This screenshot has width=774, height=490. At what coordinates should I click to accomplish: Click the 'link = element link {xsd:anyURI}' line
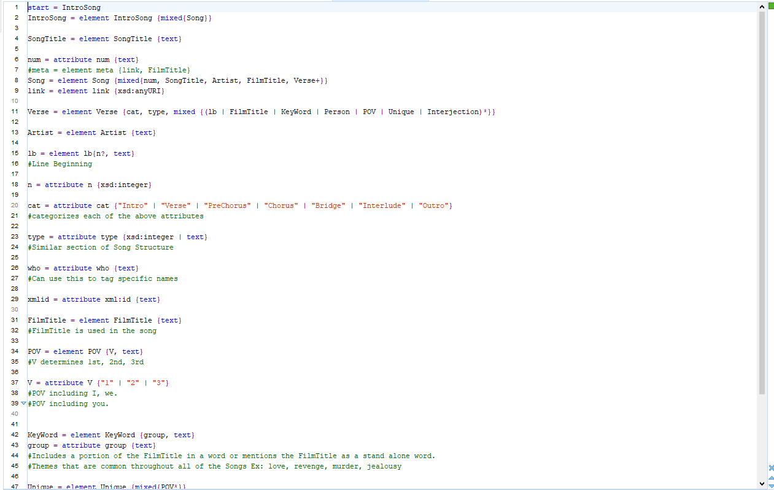[x=96, y=91]
